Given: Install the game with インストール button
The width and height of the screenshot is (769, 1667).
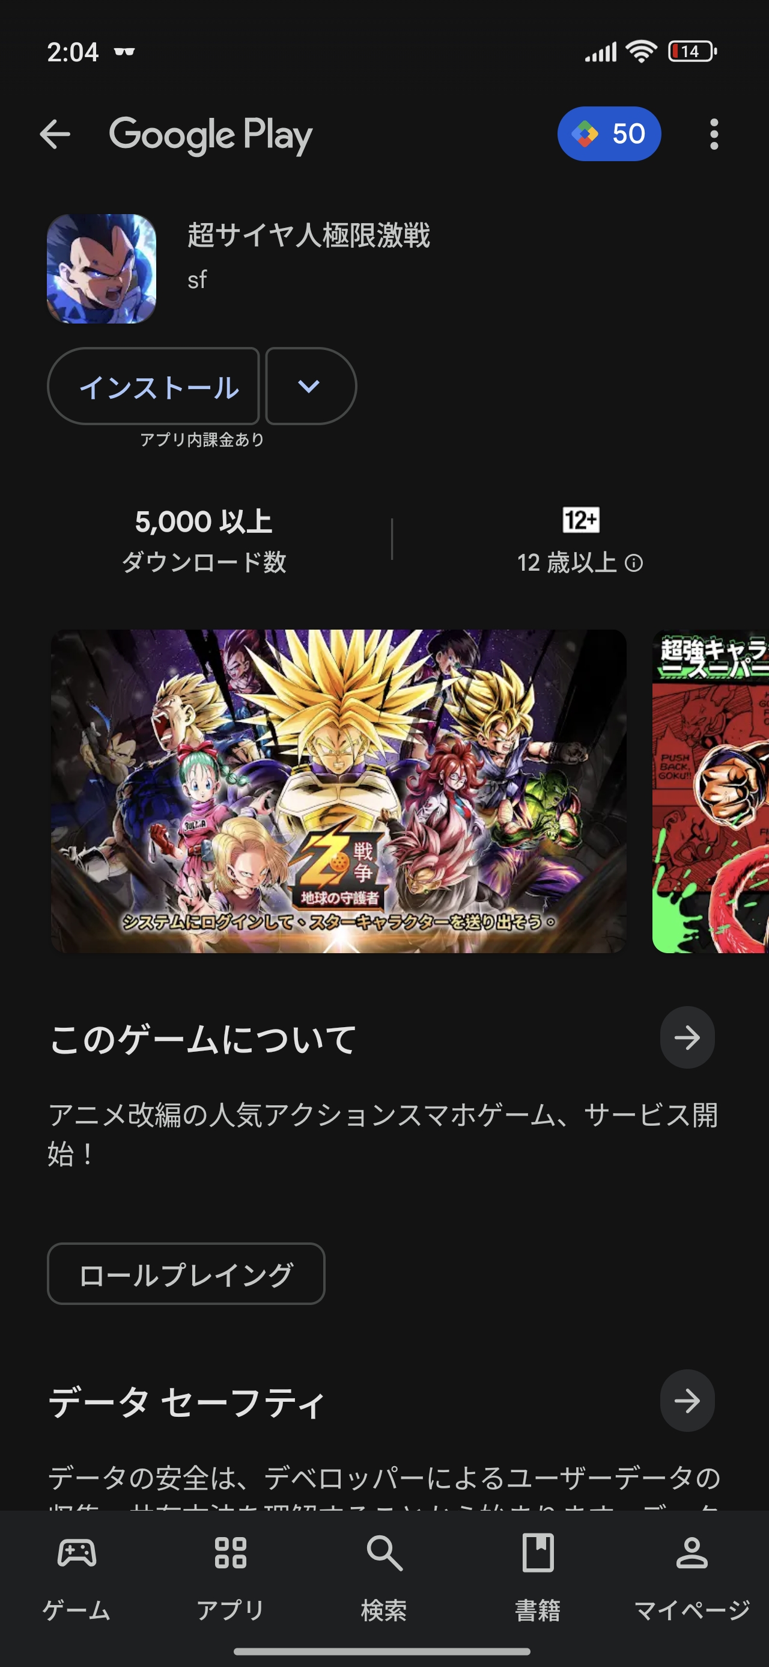Looking at the screenshot, I should [x=153, y=386].
